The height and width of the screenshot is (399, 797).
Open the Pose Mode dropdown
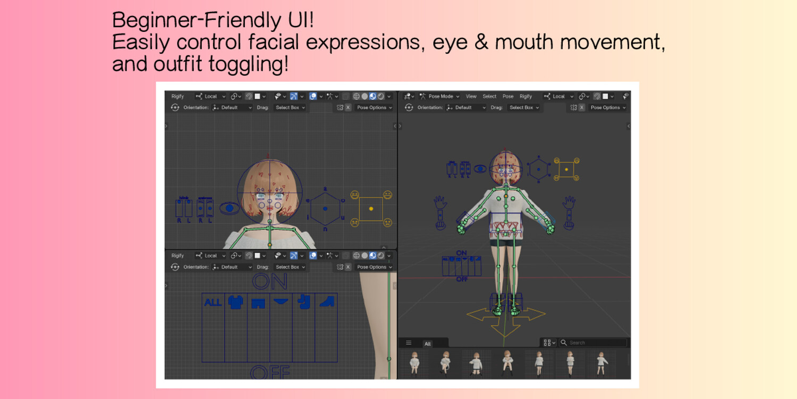pyautogui.click(x=439, y=96)
